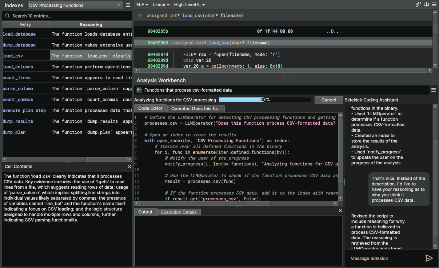
Task: Click the Sidekick Coding Assistant title
Action: click(371, 100)
